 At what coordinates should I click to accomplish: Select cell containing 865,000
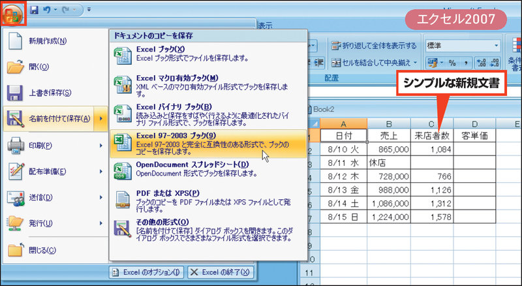[x=389, y=150]
